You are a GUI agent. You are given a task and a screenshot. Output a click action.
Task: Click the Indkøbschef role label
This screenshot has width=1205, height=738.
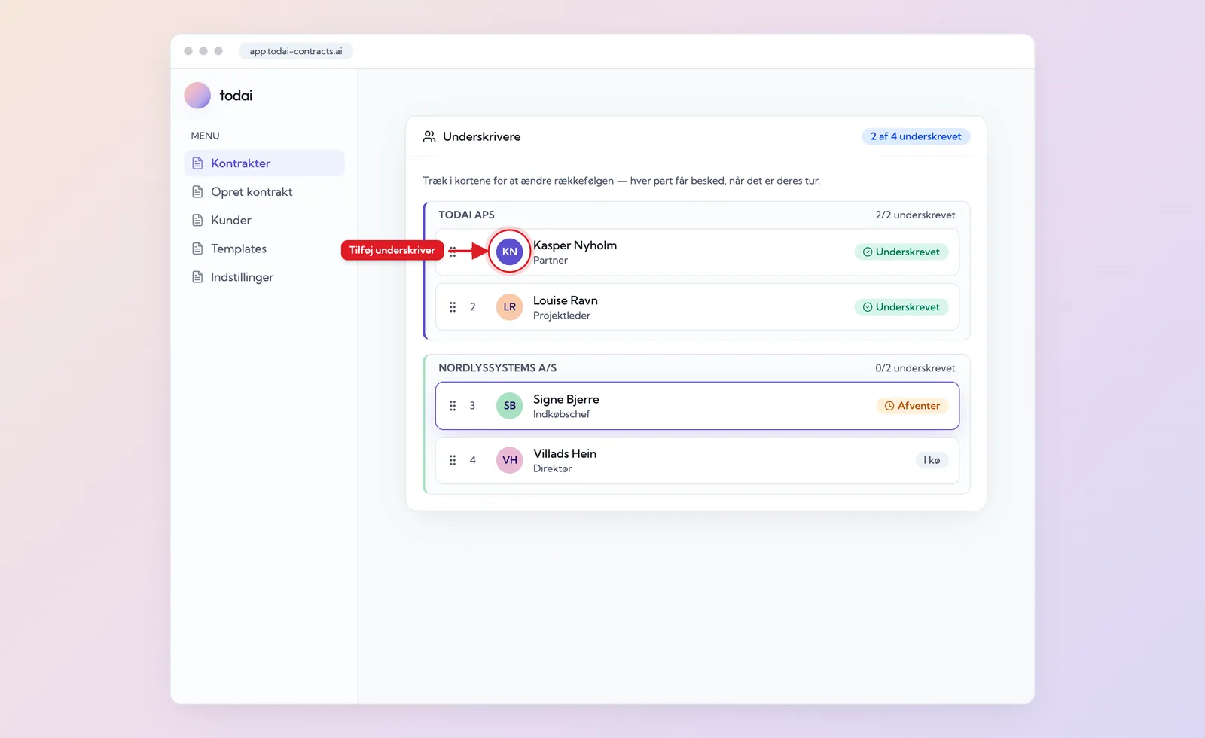(562, 414)
